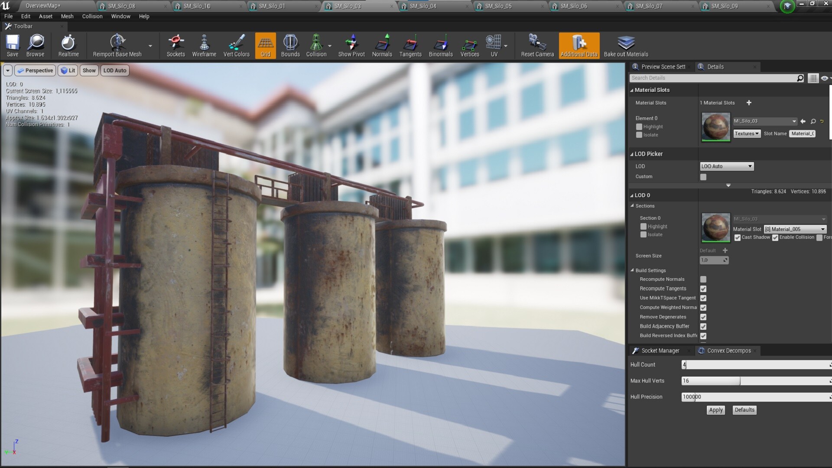Viewport: 832px width, 468px height.
Task: Open the Collision menu
Action: (x=92, y=16)
